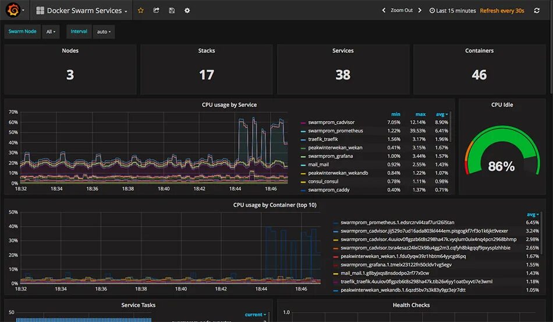Click the Services value 38
The height and width of the screenshot is (322, 553).
(343, 74)
